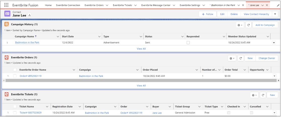Open the Ticket# 8007523829 link

(30, 113)
